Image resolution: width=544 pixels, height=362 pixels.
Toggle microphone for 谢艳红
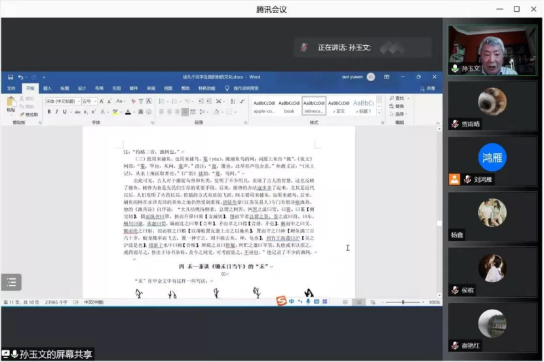tap(455, 345)
